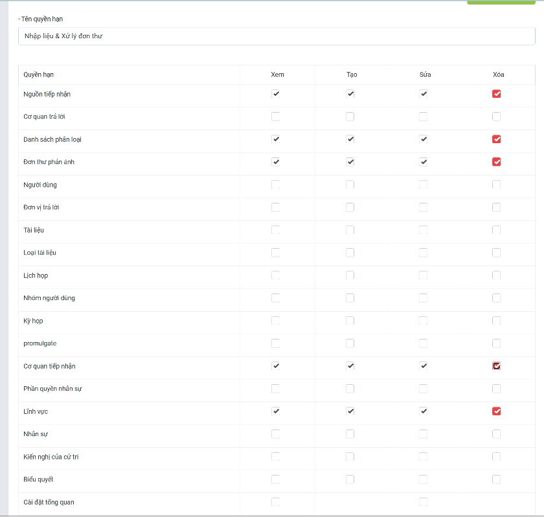Enable Xóa for promulgate row
Image resolution: width=544 pixels, height=517 pixels.
pyautogui.click(x=496, y=343)
